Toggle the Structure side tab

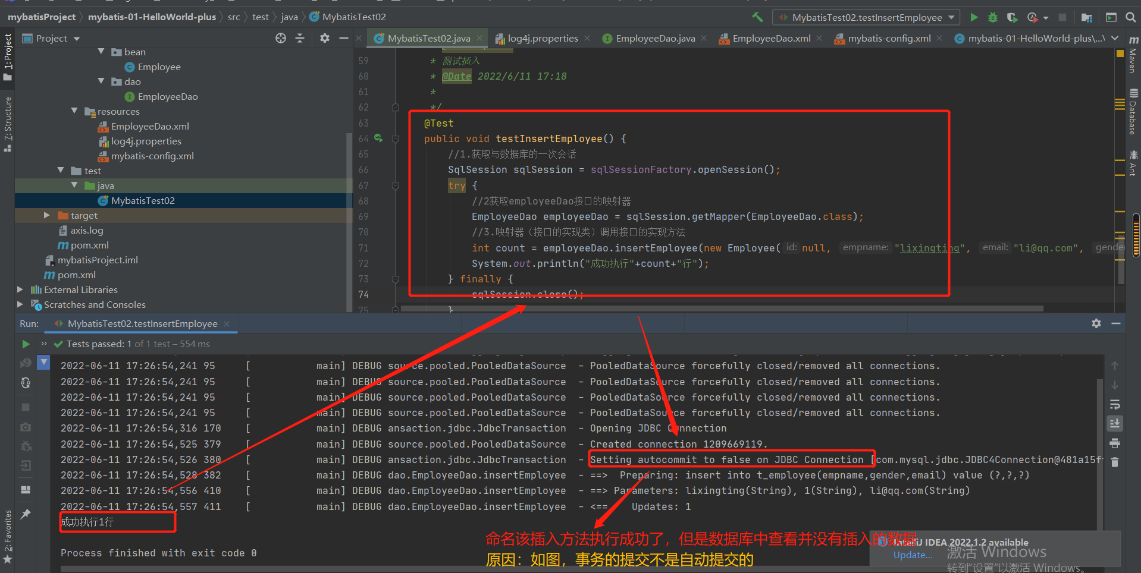pos(8,124)
